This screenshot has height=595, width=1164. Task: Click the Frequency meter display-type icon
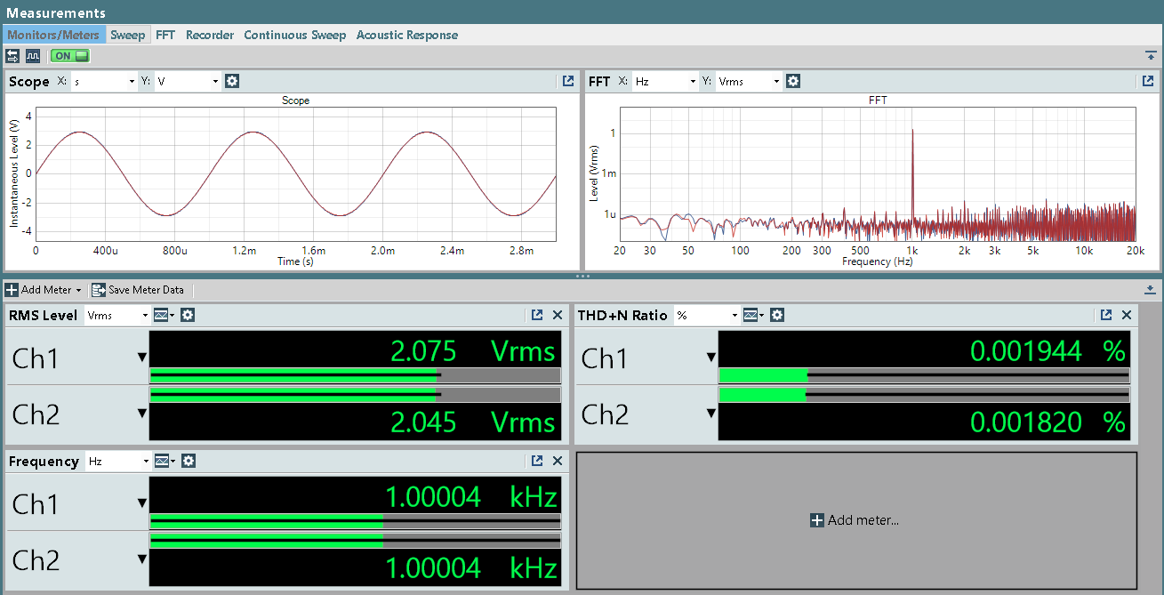[161, 461]
